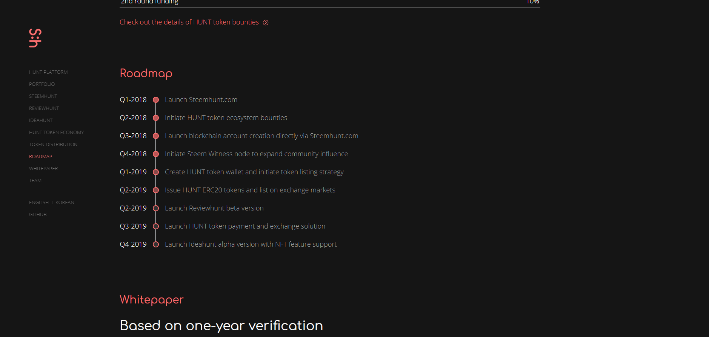The height and width of the screenshot is (337, 709).
Task: Switch language to KOREAN
Action: click(65, 203)
